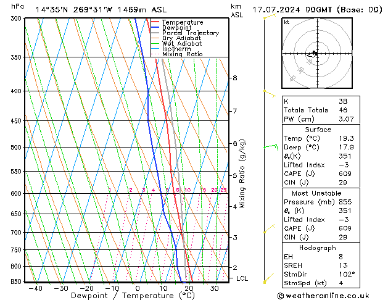Click the 'Surface' section header

point(318,130)
